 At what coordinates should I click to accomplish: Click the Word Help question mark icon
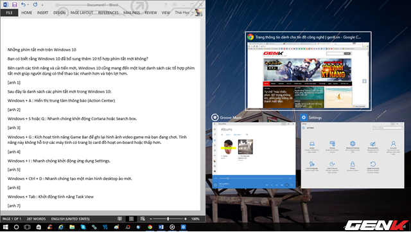(x=166, y=4)
